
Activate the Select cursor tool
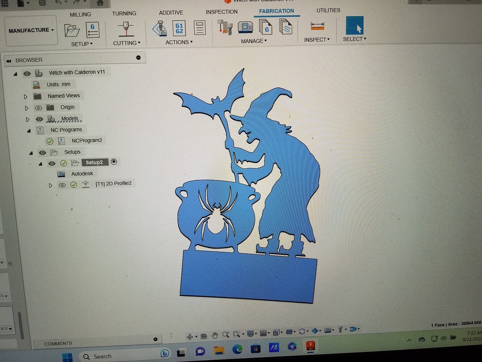[x=355, y=26]
